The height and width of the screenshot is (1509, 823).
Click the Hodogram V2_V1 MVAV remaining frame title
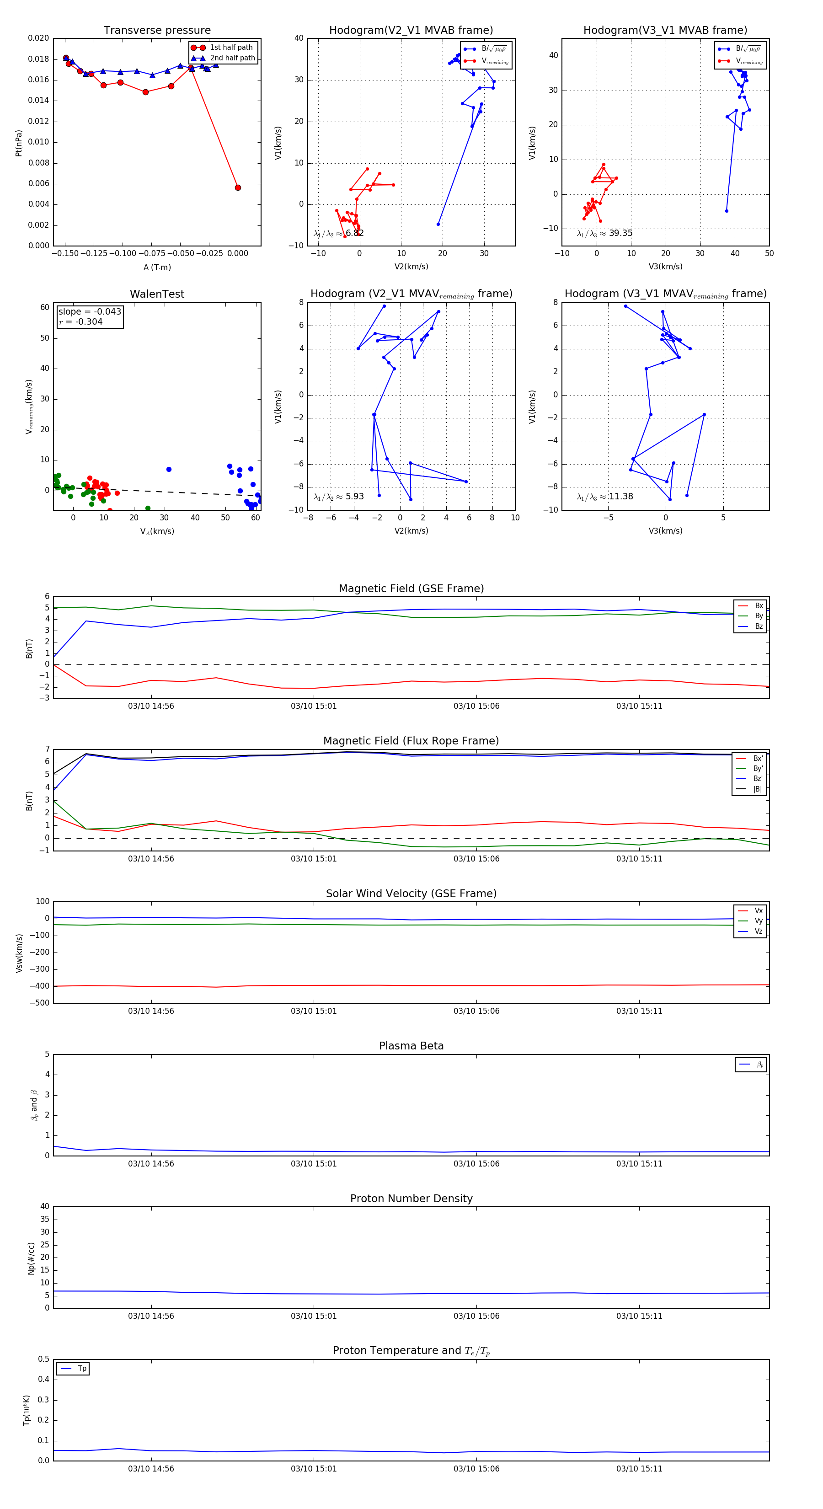411,294
